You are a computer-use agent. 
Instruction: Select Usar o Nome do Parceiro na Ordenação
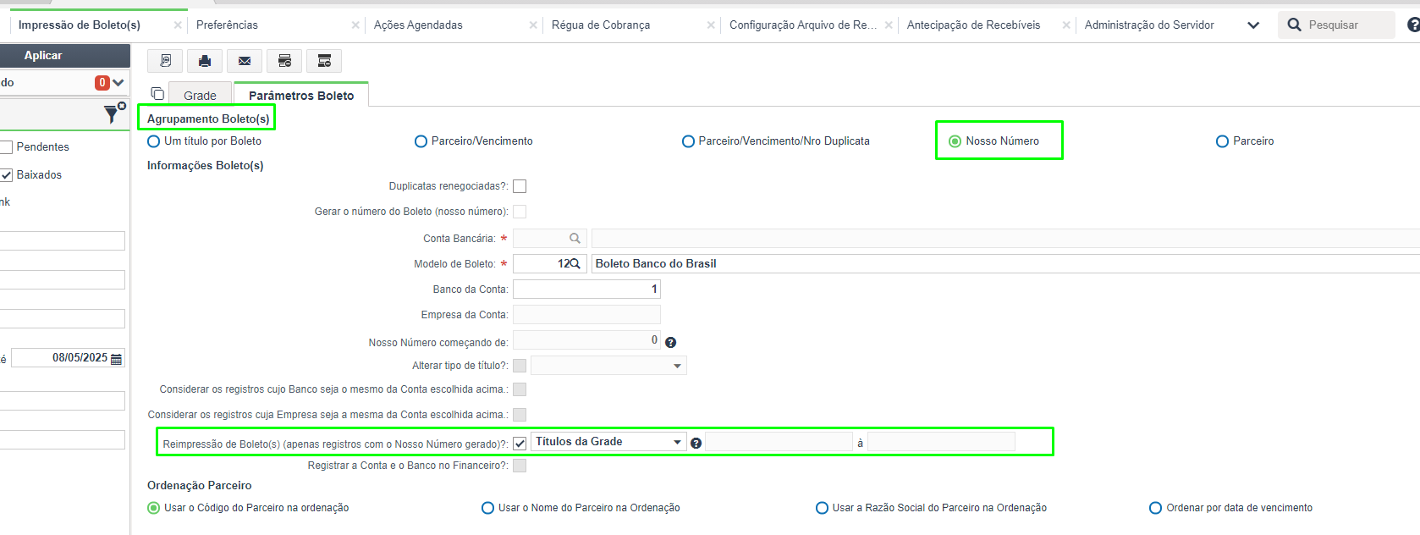pos(487,508)
